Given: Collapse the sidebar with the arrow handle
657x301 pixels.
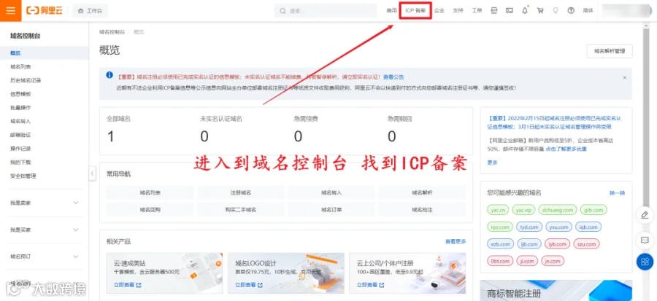Looking at the screenshot, I should pyautogui.click(x=92, y=174).
